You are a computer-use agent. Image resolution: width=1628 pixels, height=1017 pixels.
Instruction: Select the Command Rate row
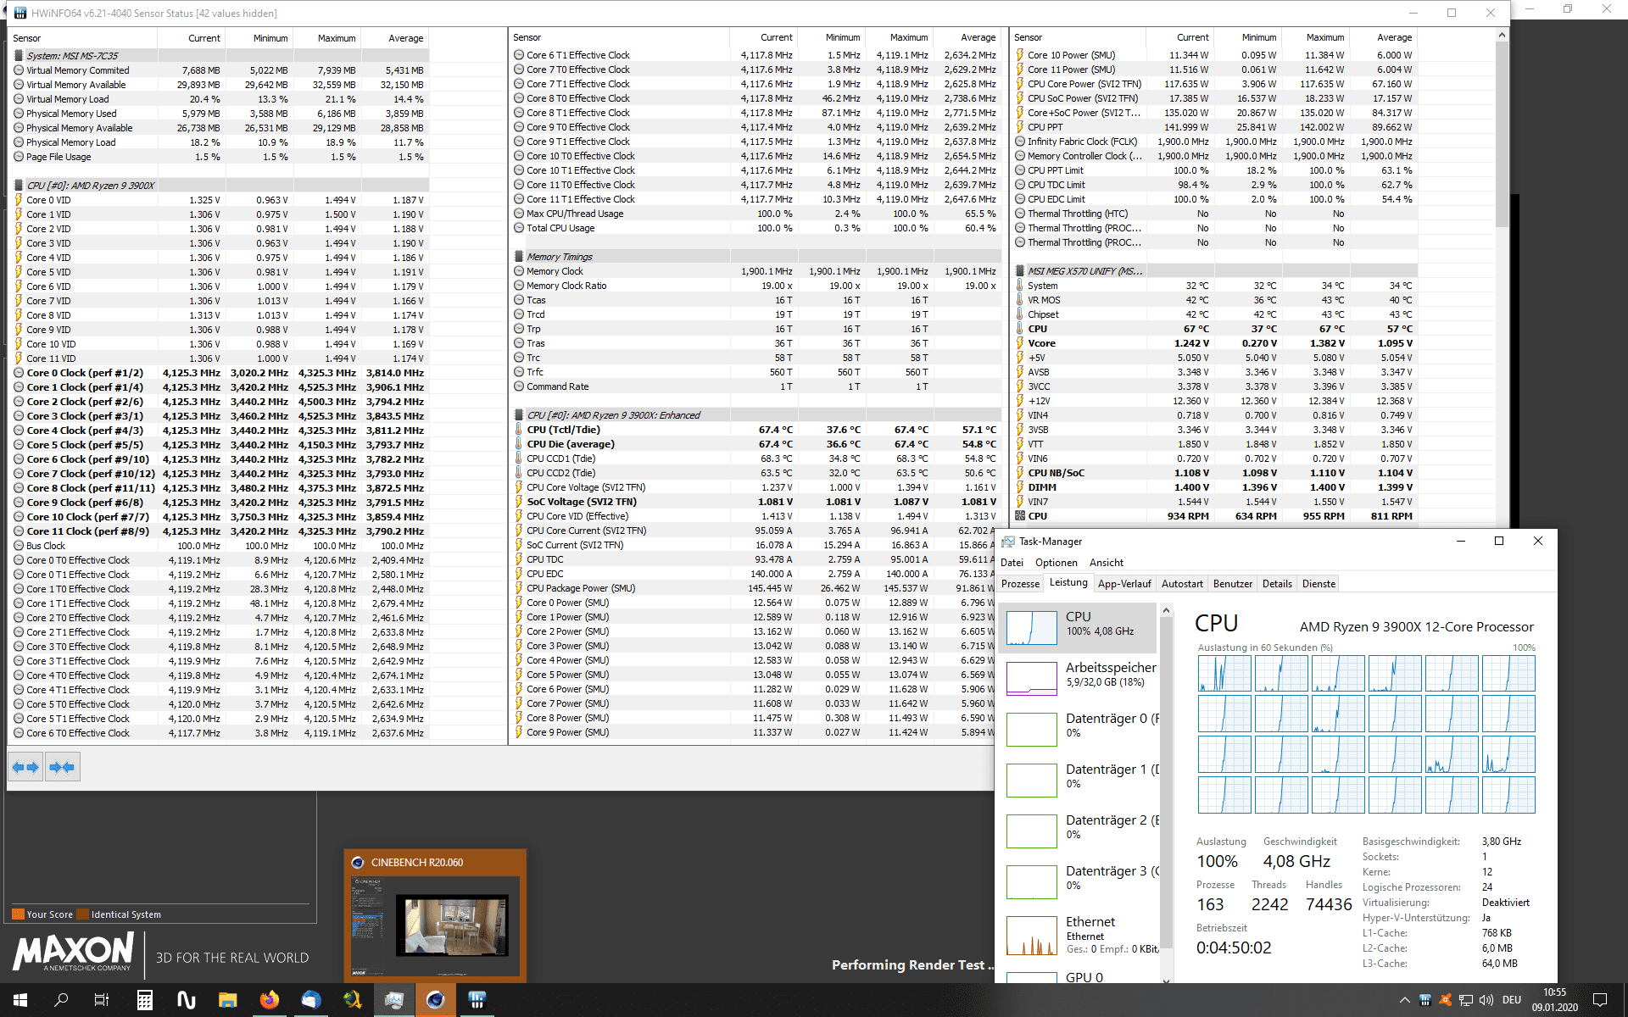coord(755,386)
